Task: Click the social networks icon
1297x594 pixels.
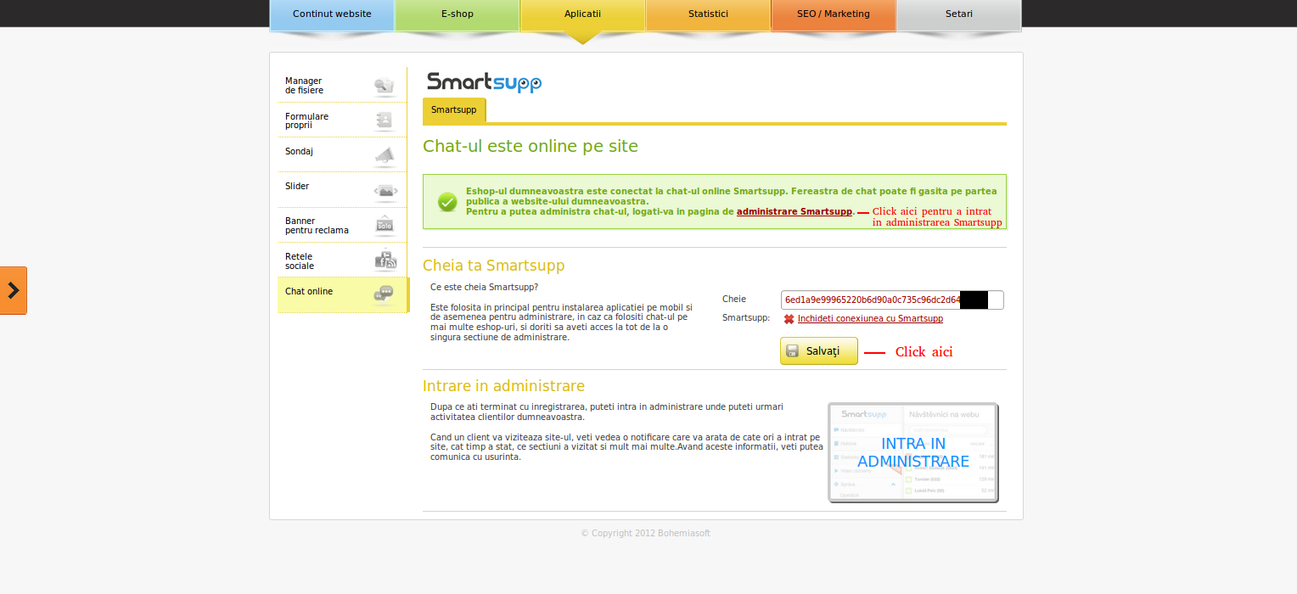Action: (x=385, y=260)
